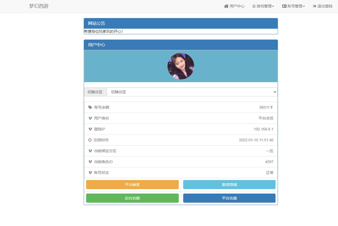Click the V icon beside 用户身份
Screen dimensions: 338x226
click(90, 118)
